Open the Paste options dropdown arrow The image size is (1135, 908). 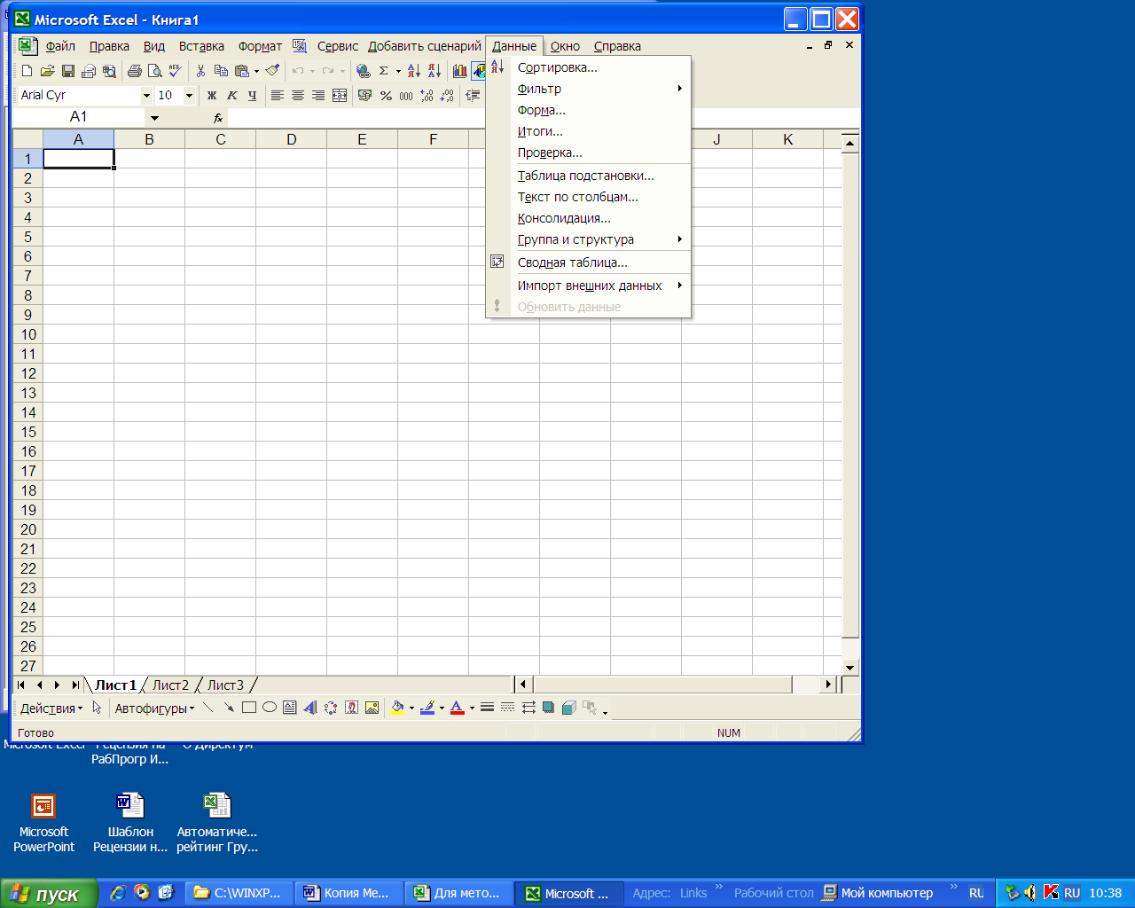pyautogui.click(x=256, y=71)
